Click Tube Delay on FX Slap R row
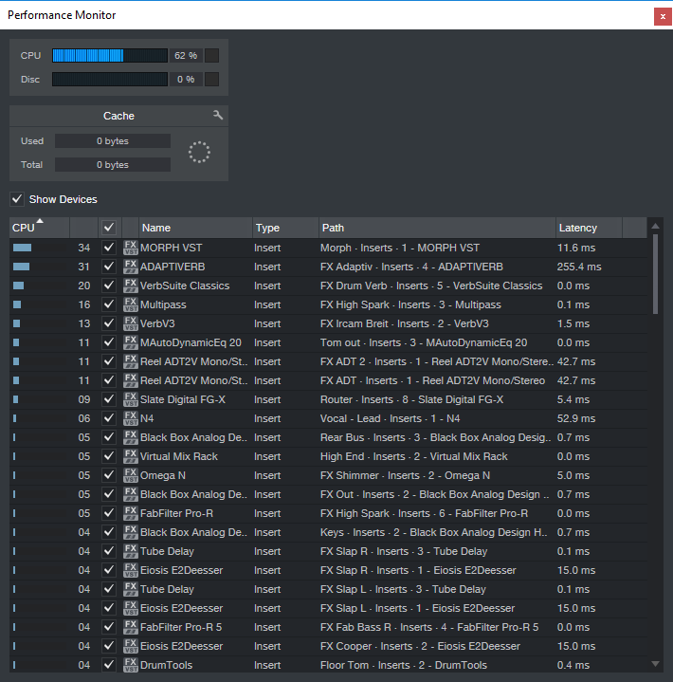The image size is (673, 682). coord(167,551)
